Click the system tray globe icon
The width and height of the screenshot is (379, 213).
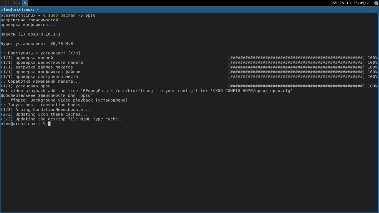point(376,3)
